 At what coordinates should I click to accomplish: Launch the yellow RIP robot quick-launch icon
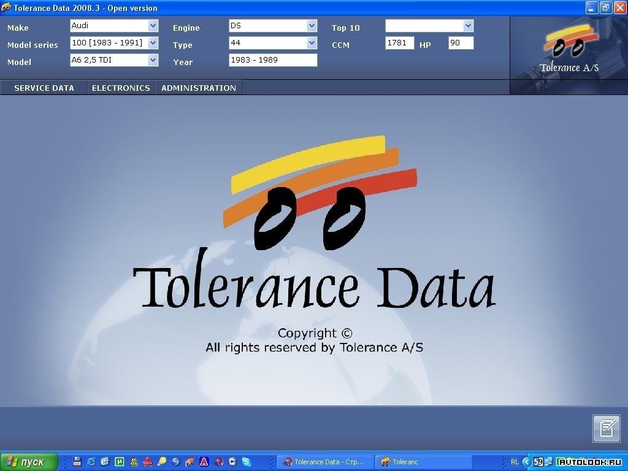(x=134, y=462)
